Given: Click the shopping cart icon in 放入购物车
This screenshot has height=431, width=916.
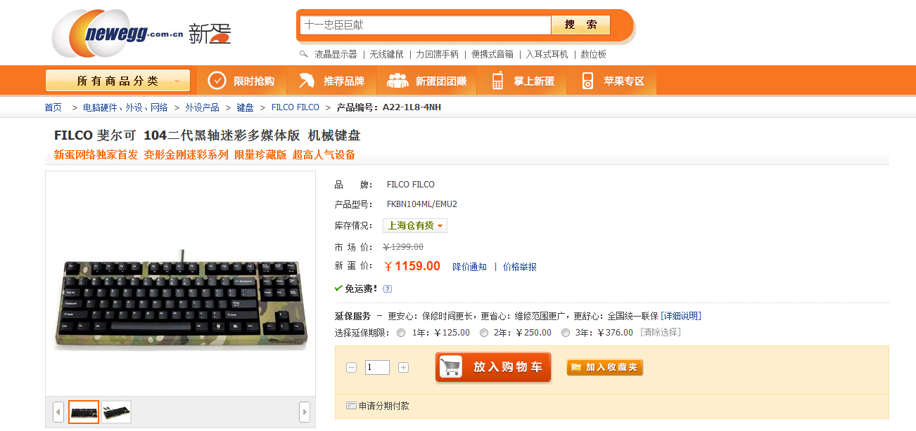Looking at the screenshot, I should tap(450, 366).
